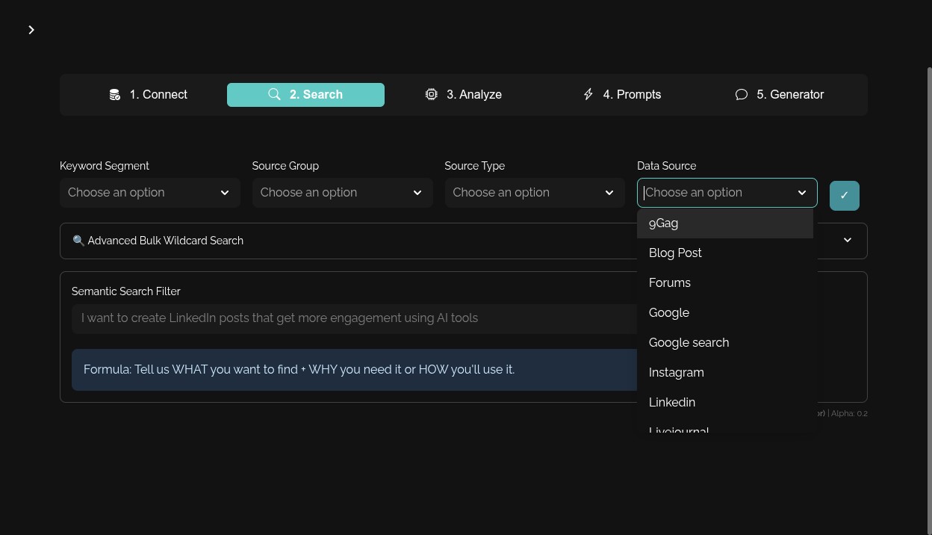This screenshot has height=535, width=932.
Task: Open the 1. Connect tab
Action: coord(148,95)
